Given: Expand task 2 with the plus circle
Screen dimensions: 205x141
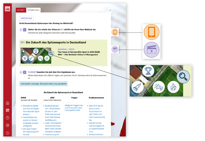Looking at the screenshot, I should 21,30.
